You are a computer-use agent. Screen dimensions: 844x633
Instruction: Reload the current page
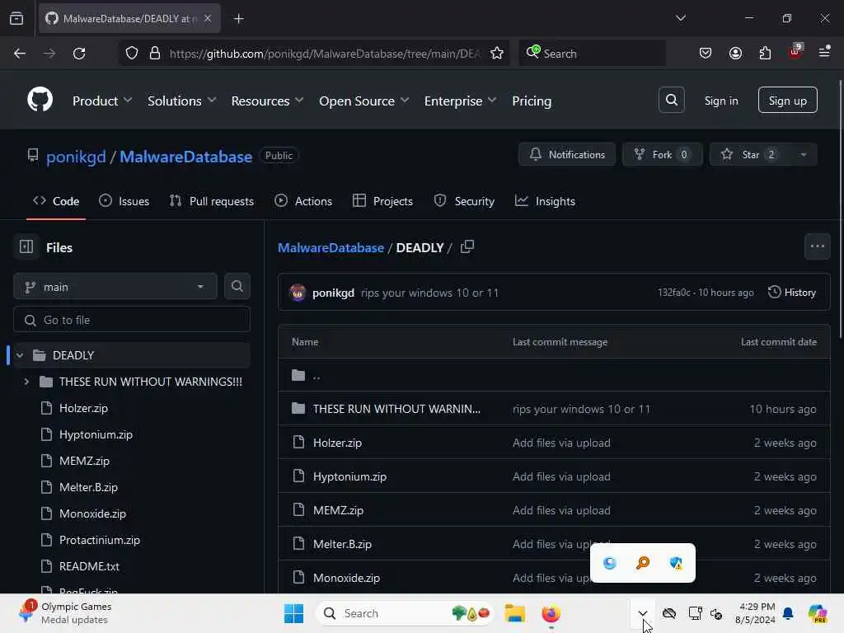click(79, 54)
